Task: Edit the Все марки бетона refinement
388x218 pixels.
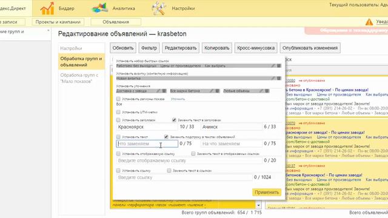Action: [x=212, y=91]
